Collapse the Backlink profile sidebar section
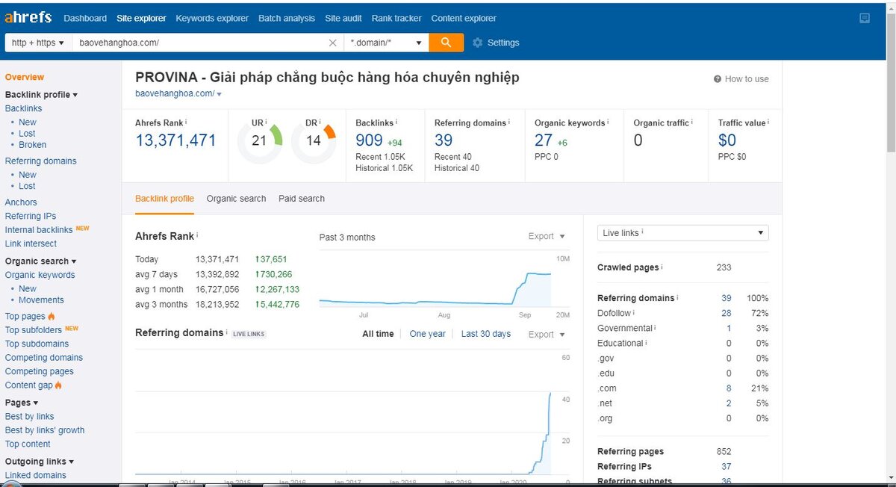The image size is (896, 487). coord(41,95)
